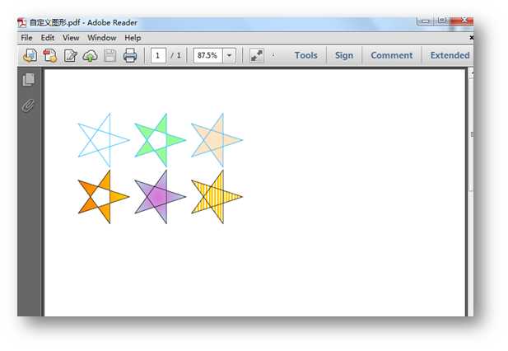
Task: Click the page number input field
Action: [x=158, y=55]
